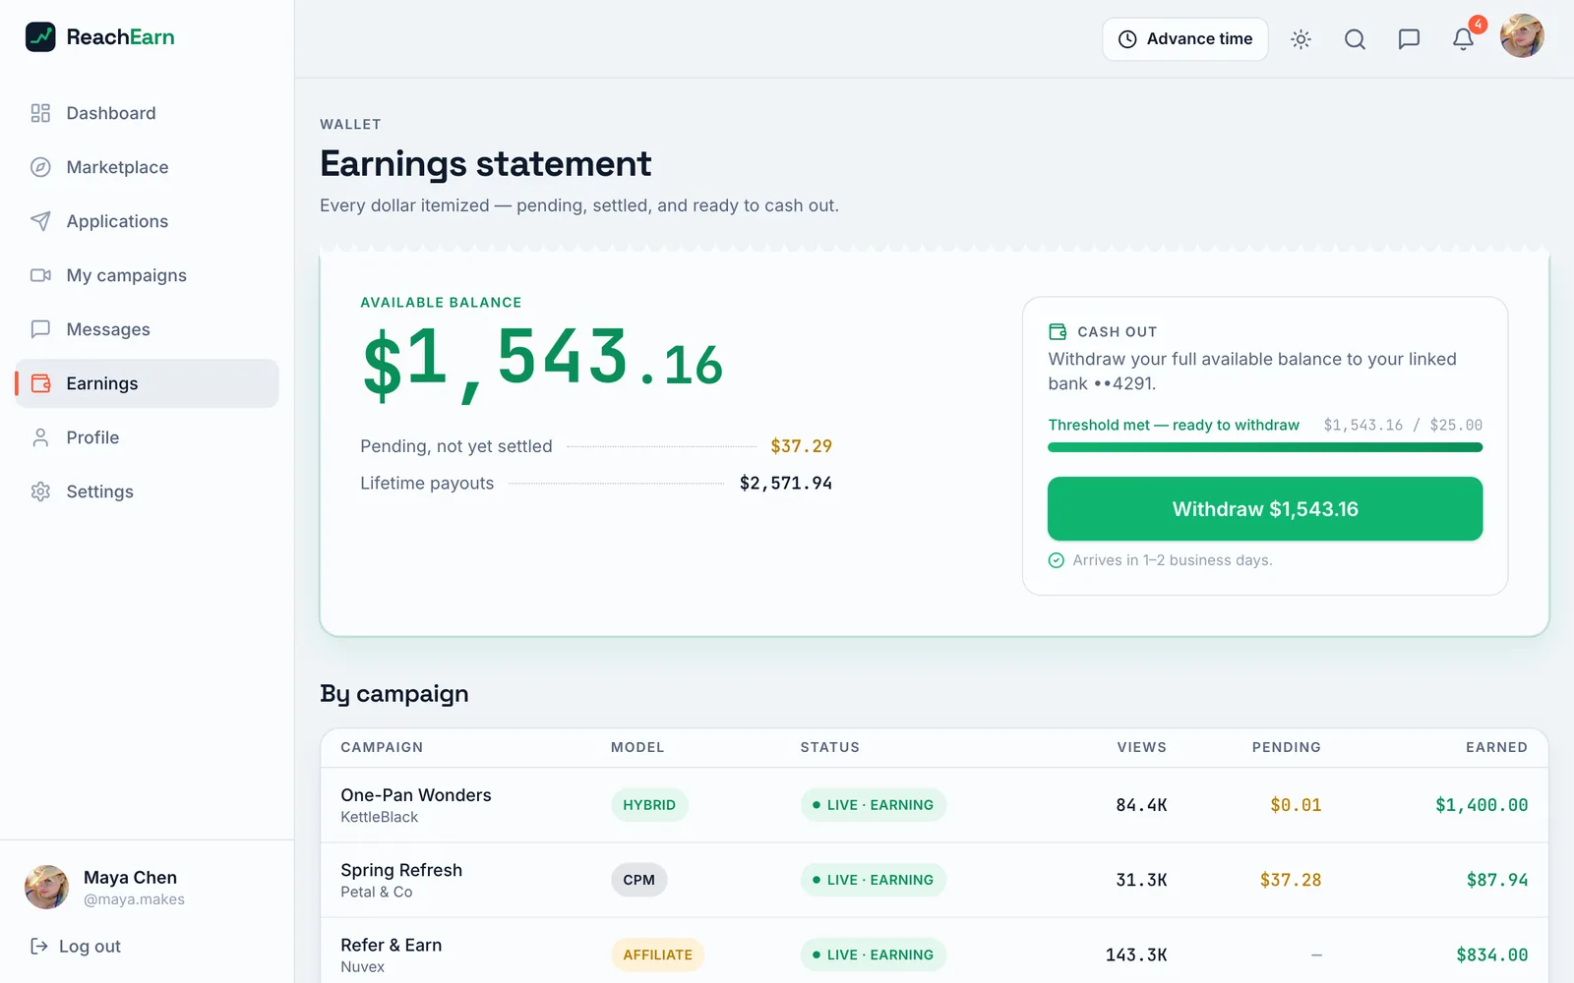Click the $2,571.94 lifetime payouts value

point(786,483)
